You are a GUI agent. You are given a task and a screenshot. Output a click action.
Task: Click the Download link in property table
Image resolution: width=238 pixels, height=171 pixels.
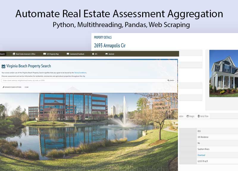[201, 155]
